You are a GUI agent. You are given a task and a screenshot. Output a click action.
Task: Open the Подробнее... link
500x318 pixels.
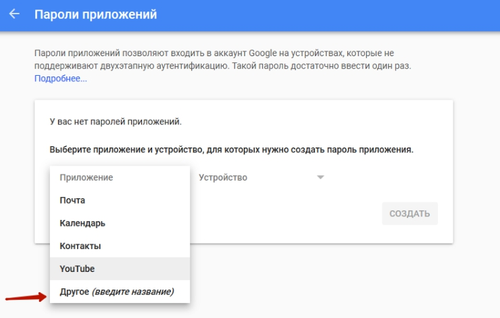pos(61,78)
